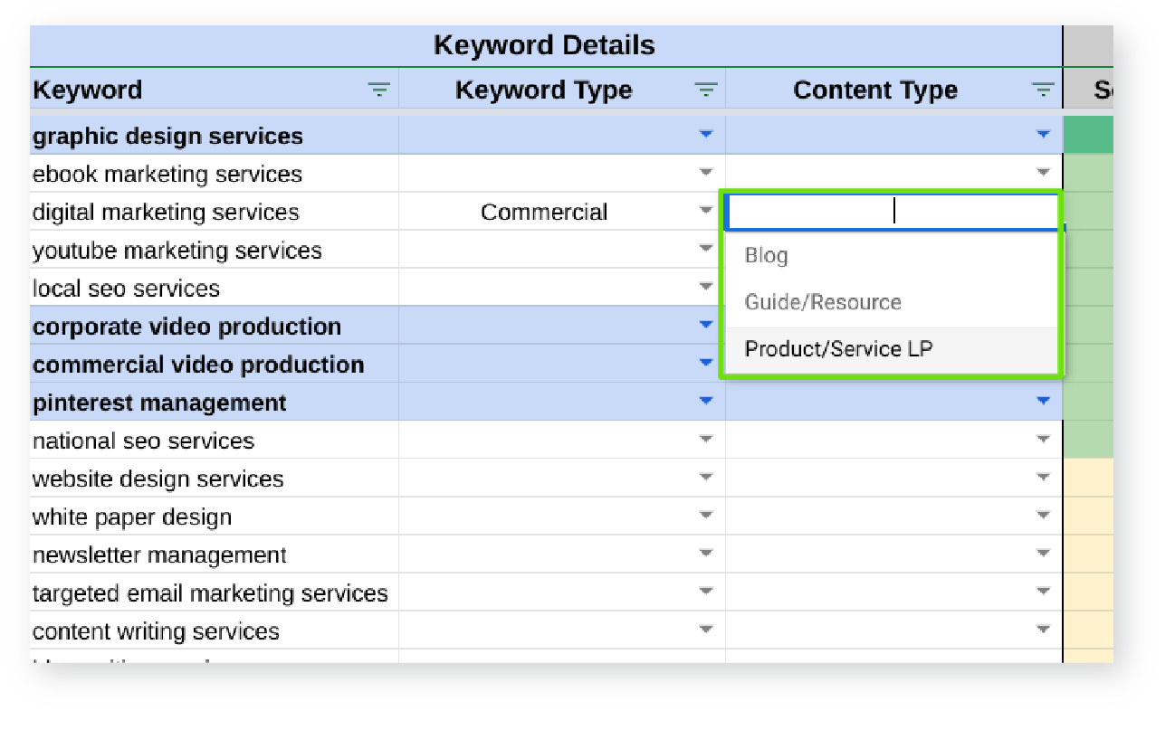This screenshot has width=1175, height=730.
Task: Click the Keyword column filter icon
Action: click(x=378, y=90)
